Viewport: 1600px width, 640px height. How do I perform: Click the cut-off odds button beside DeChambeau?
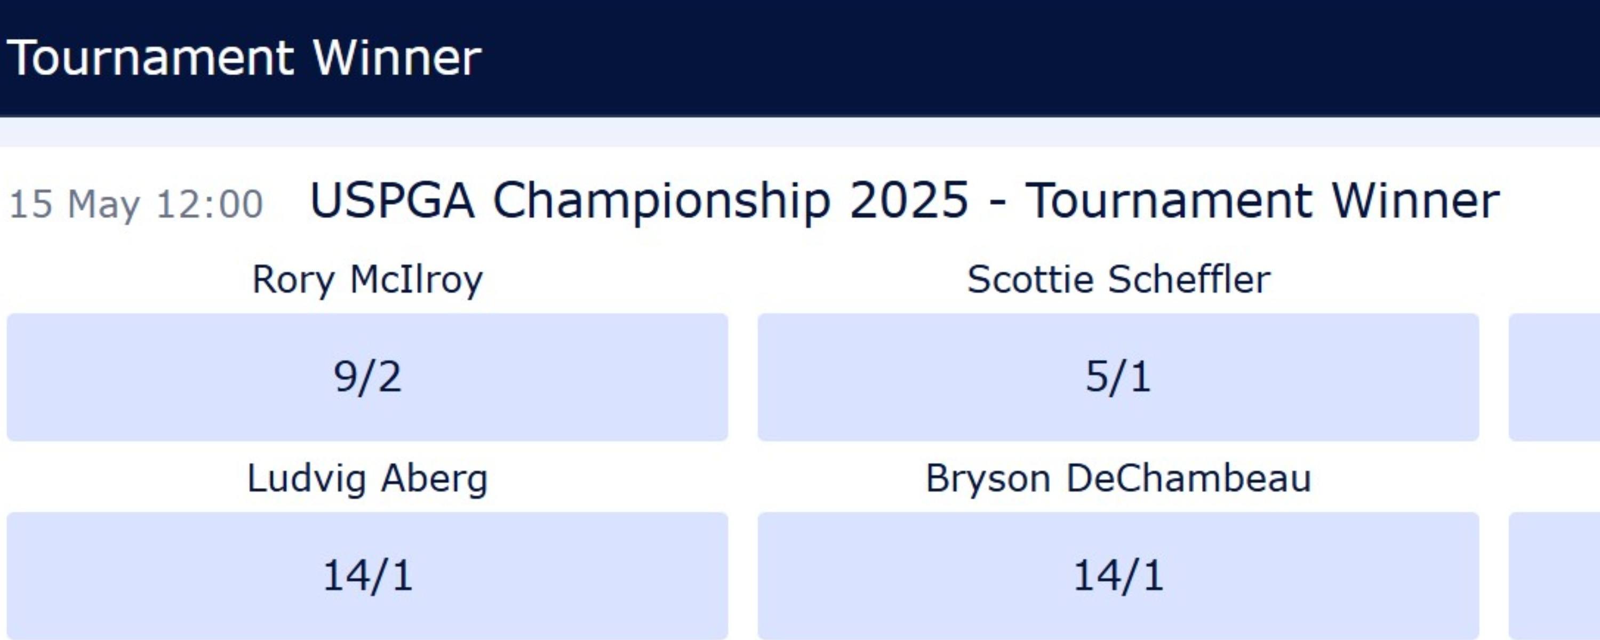(x=1555, y=575)
